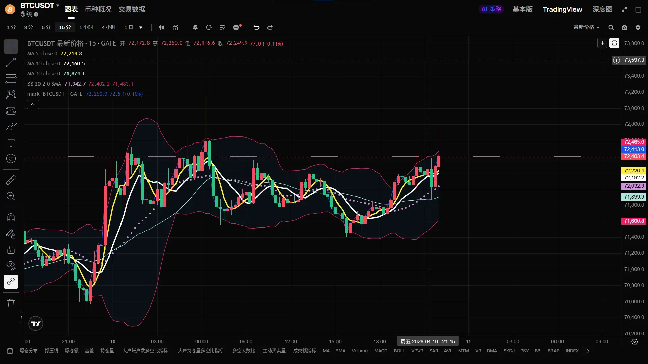Select the Text annotation tool
The image size is (648, 364).
point(11,143)
